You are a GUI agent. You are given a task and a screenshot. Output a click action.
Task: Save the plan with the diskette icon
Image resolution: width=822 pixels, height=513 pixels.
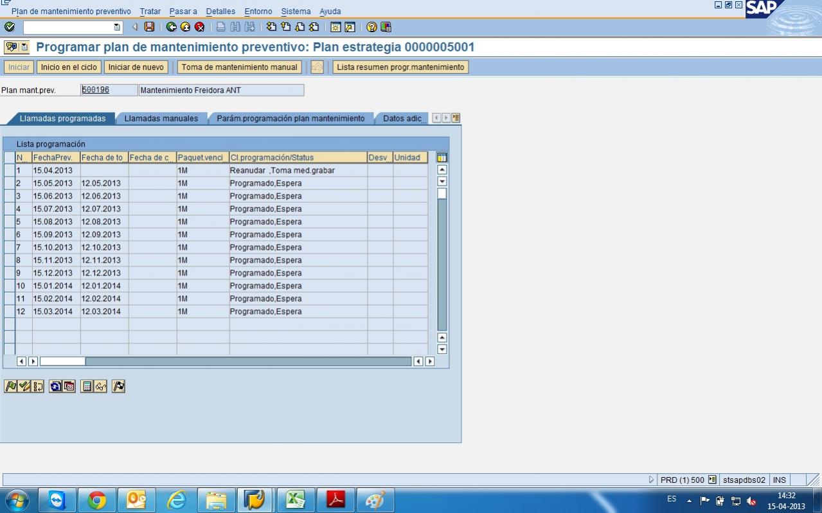pos(149,27)
